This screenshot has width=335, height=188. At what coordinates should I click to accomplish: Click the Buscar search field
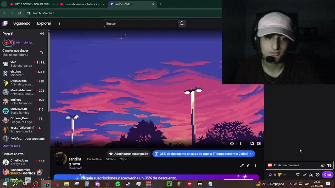tap(141, 23)
